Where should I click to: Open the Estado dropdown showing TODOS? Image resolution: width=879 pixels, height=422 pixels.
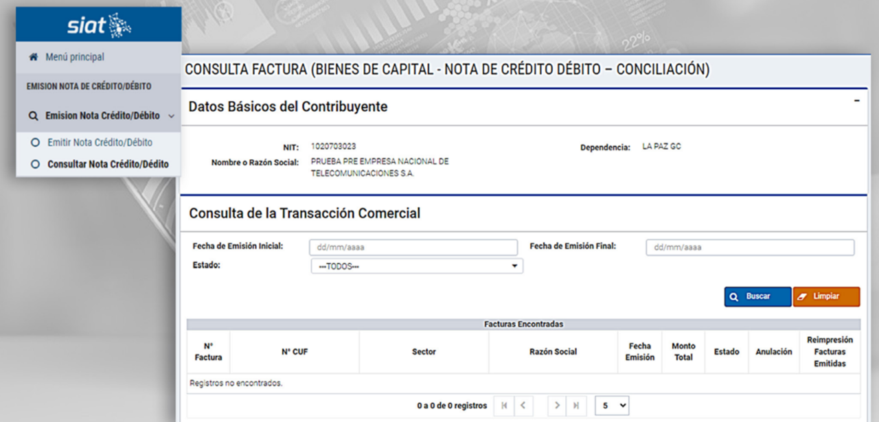pos(416,266)
